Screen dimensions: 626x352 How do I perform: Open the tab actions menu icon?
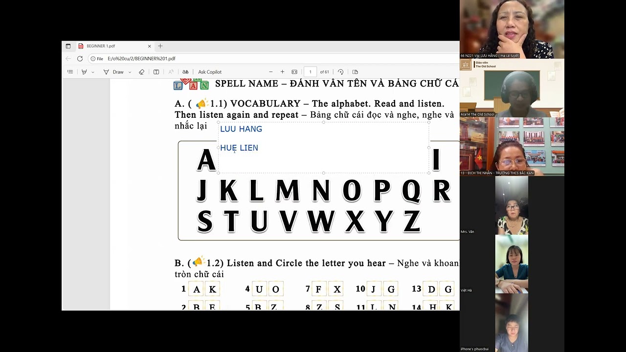tap(68, 46)
